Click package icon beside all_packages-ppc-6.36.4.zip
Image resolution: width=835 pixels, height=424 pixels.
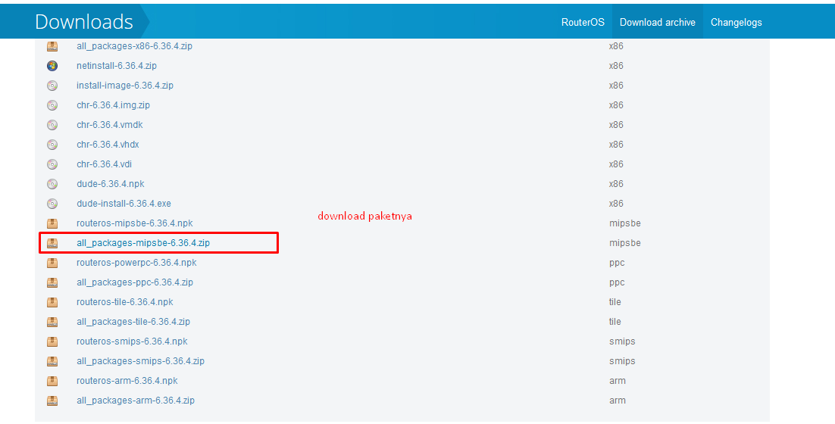click(52, 282)
